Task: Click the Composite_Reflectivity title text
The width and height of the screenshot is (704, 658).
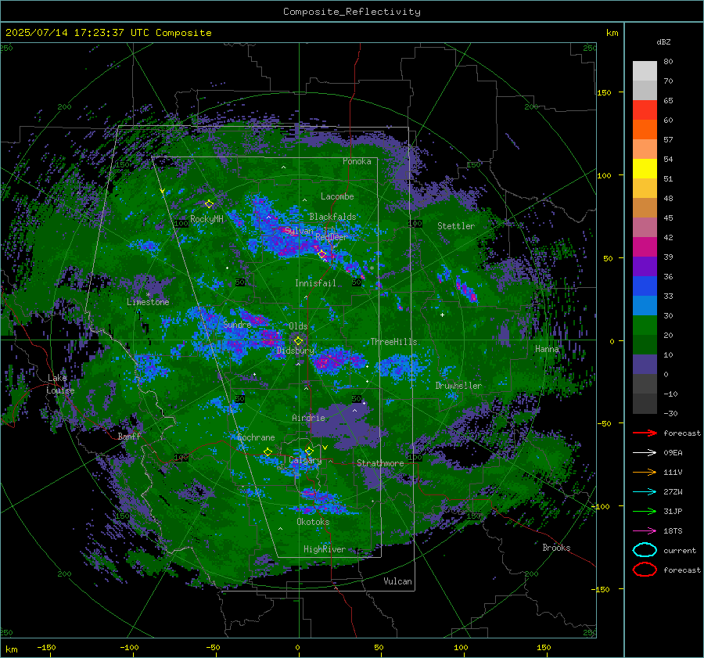Action: tap(352, 12)
